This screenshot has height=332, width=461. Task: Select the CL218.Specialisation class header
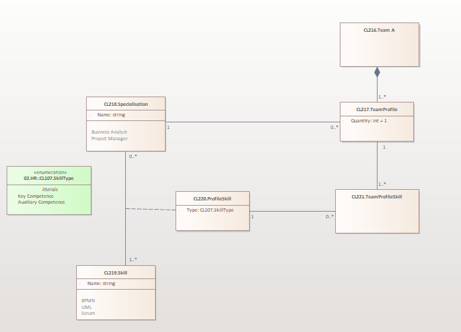pyautogui.click(x=126, y=104)
